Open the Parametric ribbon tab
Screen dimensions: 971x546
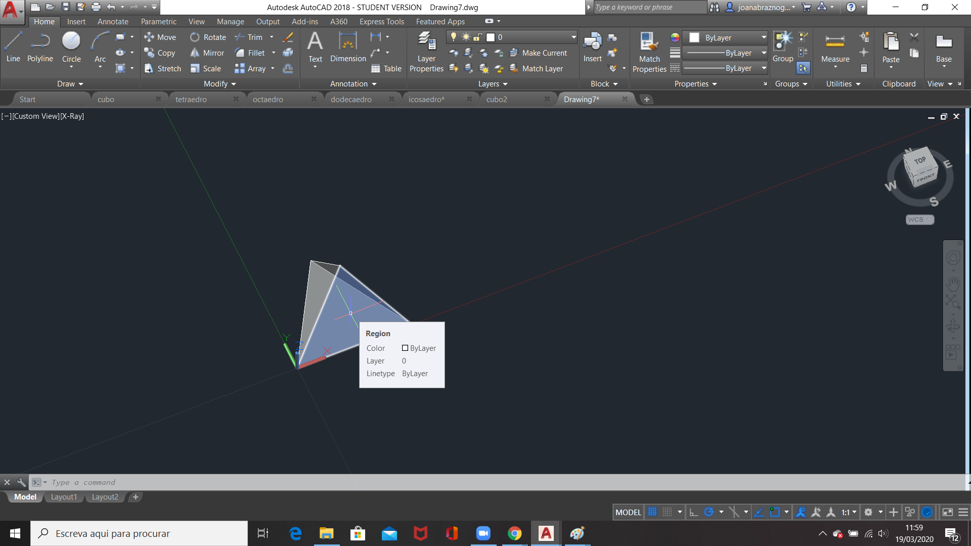[159, 21]
